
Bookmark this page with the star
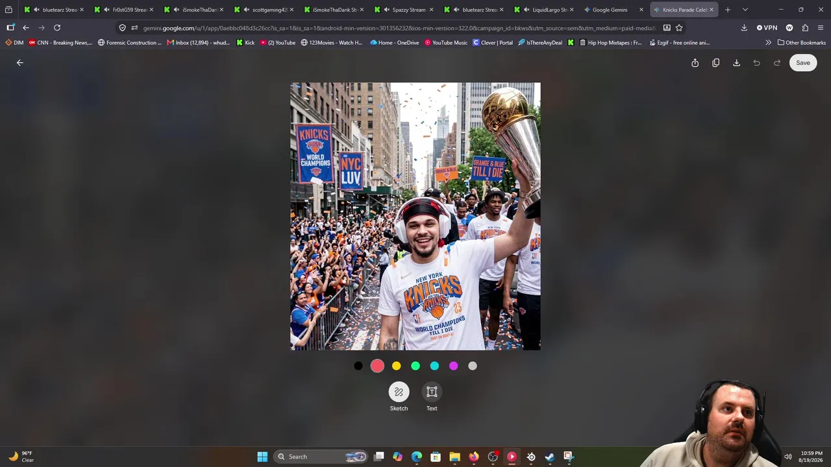point(679,28)
